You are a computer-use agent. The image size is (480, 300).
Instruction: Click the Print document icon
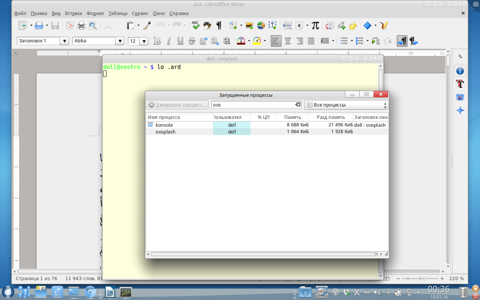[x=81, y=25]
